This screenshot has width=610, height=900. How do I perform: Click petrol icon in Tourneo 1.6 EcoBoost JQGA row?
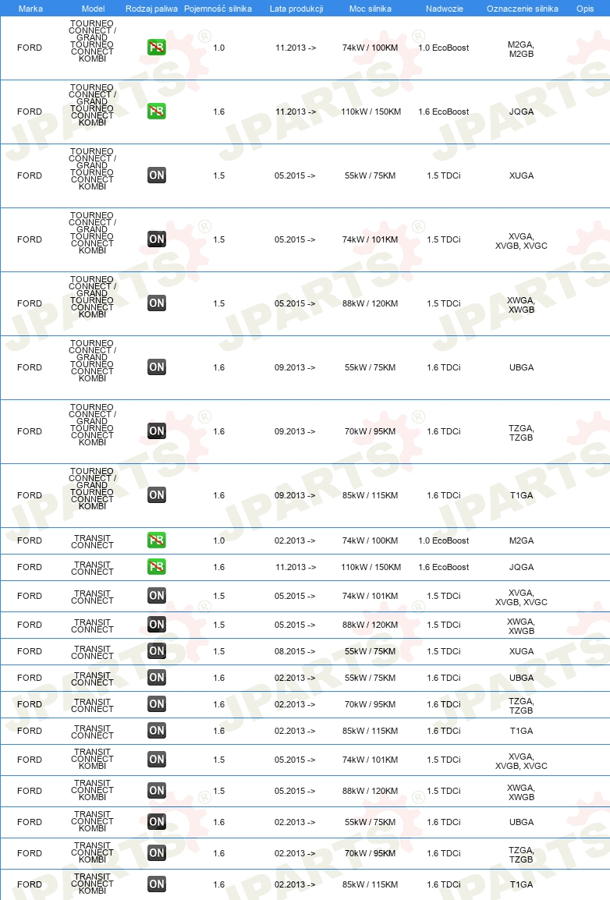pos(157,111)
